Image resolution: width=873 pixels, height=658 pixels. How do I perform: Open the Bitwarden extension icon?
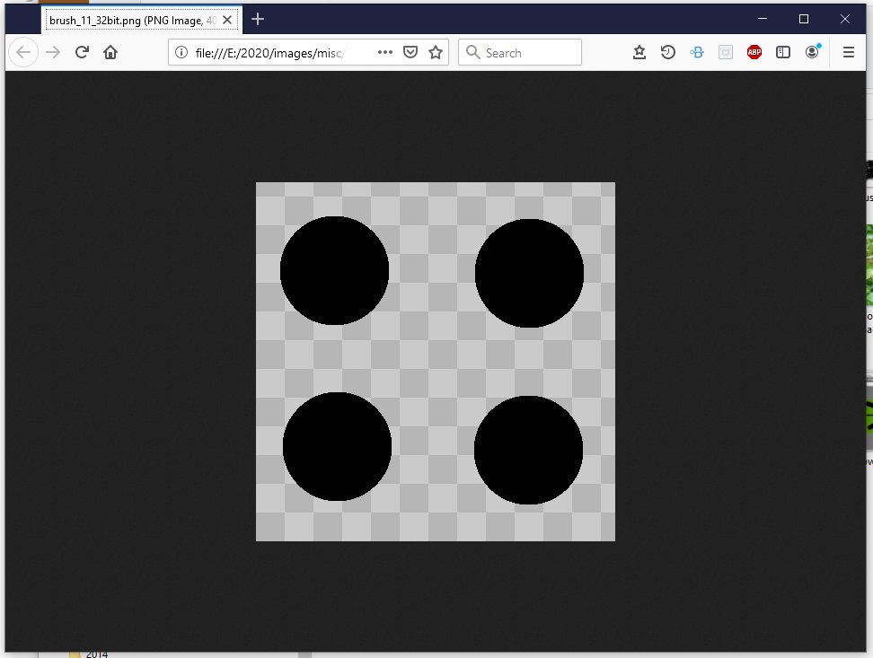[696, 52]
